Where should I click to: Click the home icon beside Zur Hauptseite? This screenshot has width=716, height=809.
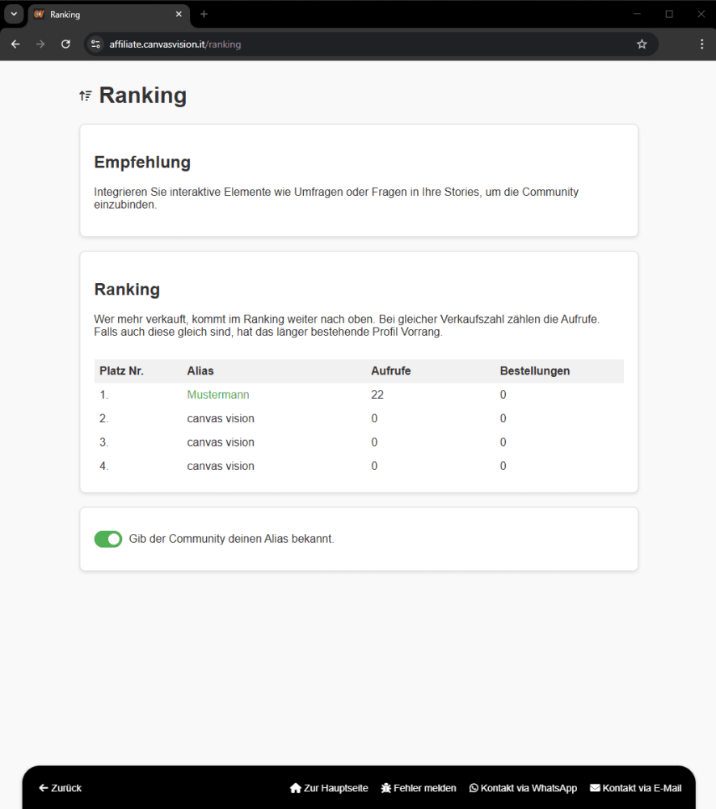pyautogui.click(x=295, y=788)
